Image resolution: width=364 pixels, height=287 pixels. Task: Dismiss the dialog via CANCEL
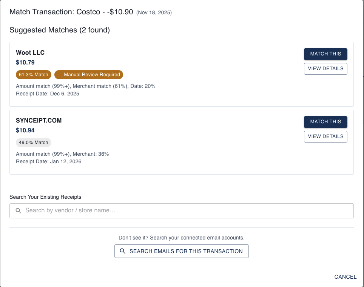point(345,277)
